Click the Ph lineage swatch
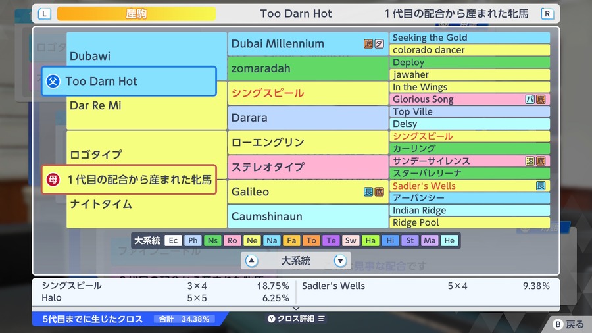Screen dimensions: 592x333 tap(193, 240)
